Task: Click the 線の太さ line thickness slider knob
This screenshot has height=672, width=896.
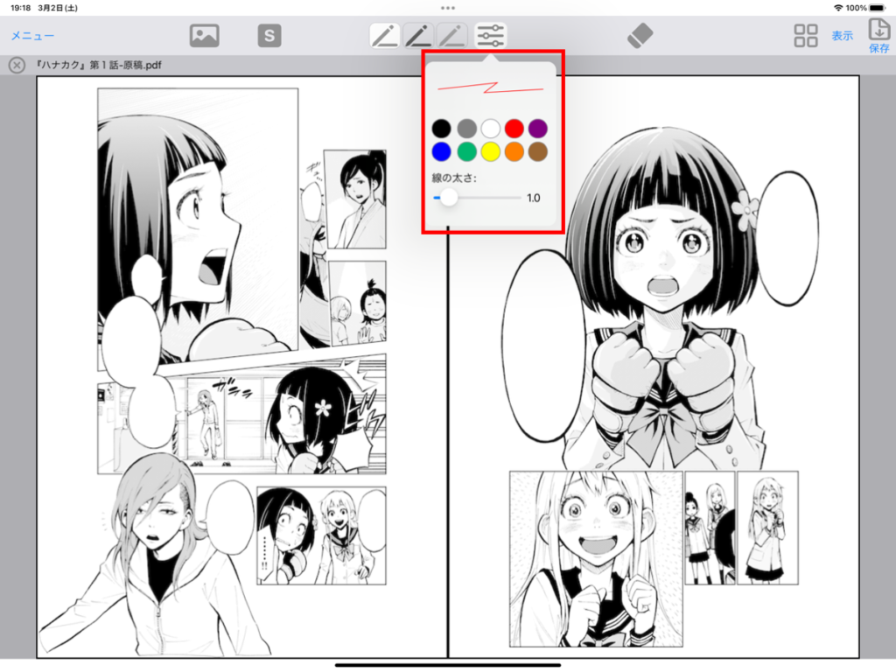Action: [449, 198]
